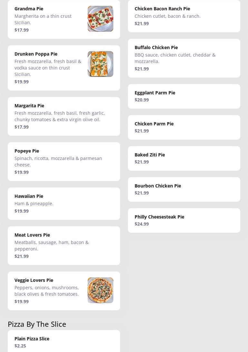Image resolution: width=248 pixels, height=352 pixels.
Task: Open the Philly Cheesesteak Pie item
Action: [x=184, y=220]
